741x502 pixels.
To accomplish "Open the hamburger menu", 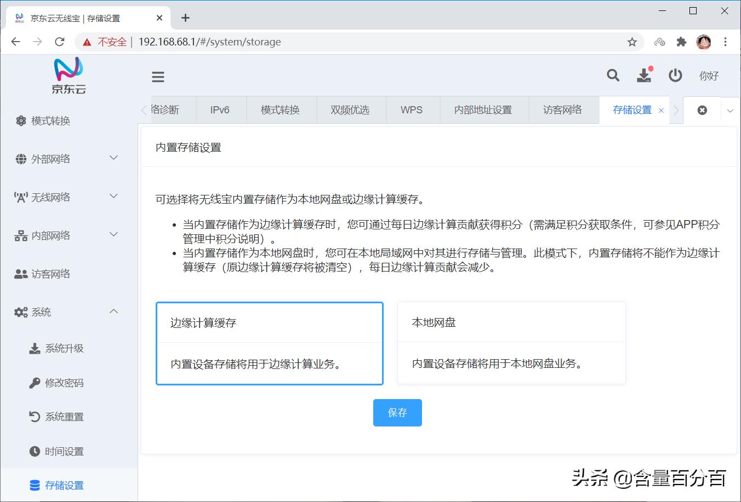I will click(x=158, y=76).
